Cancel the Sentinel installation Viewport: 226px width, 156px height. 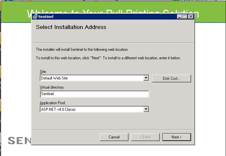[x=114, y=137]
